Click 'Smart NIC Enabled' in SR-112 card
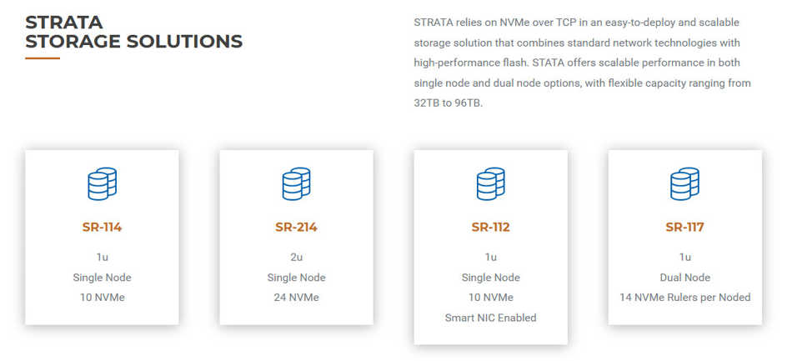 coord(490,318)
